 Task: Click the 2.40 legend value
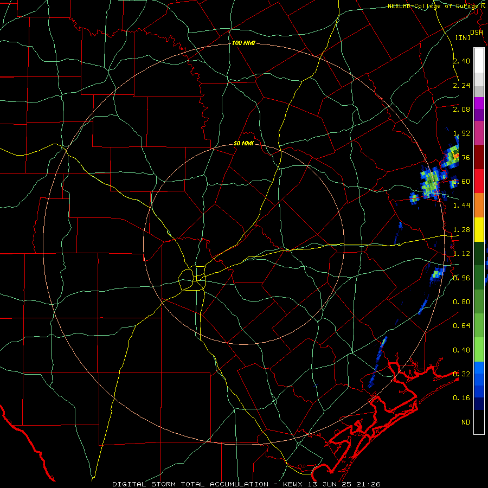[x=461, y=61]
